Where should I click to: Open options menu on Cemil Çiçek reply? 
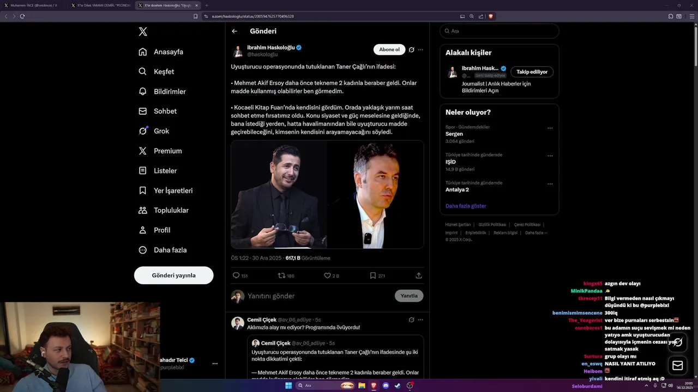click(x=420, y=320)
